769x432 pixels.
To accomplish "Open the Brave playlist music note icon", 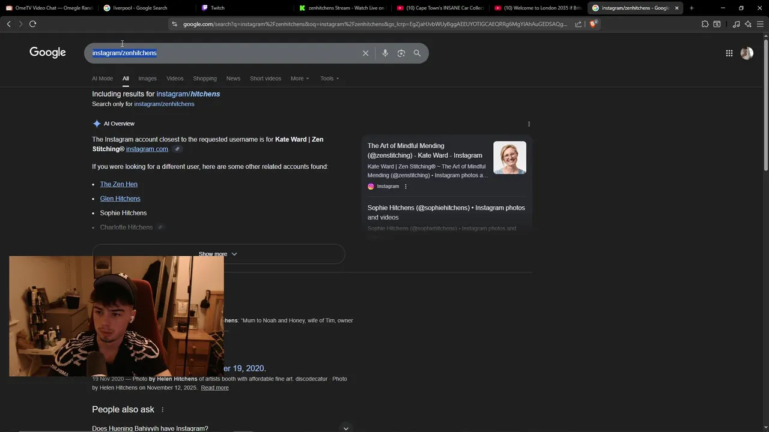I will pos(736,24).
